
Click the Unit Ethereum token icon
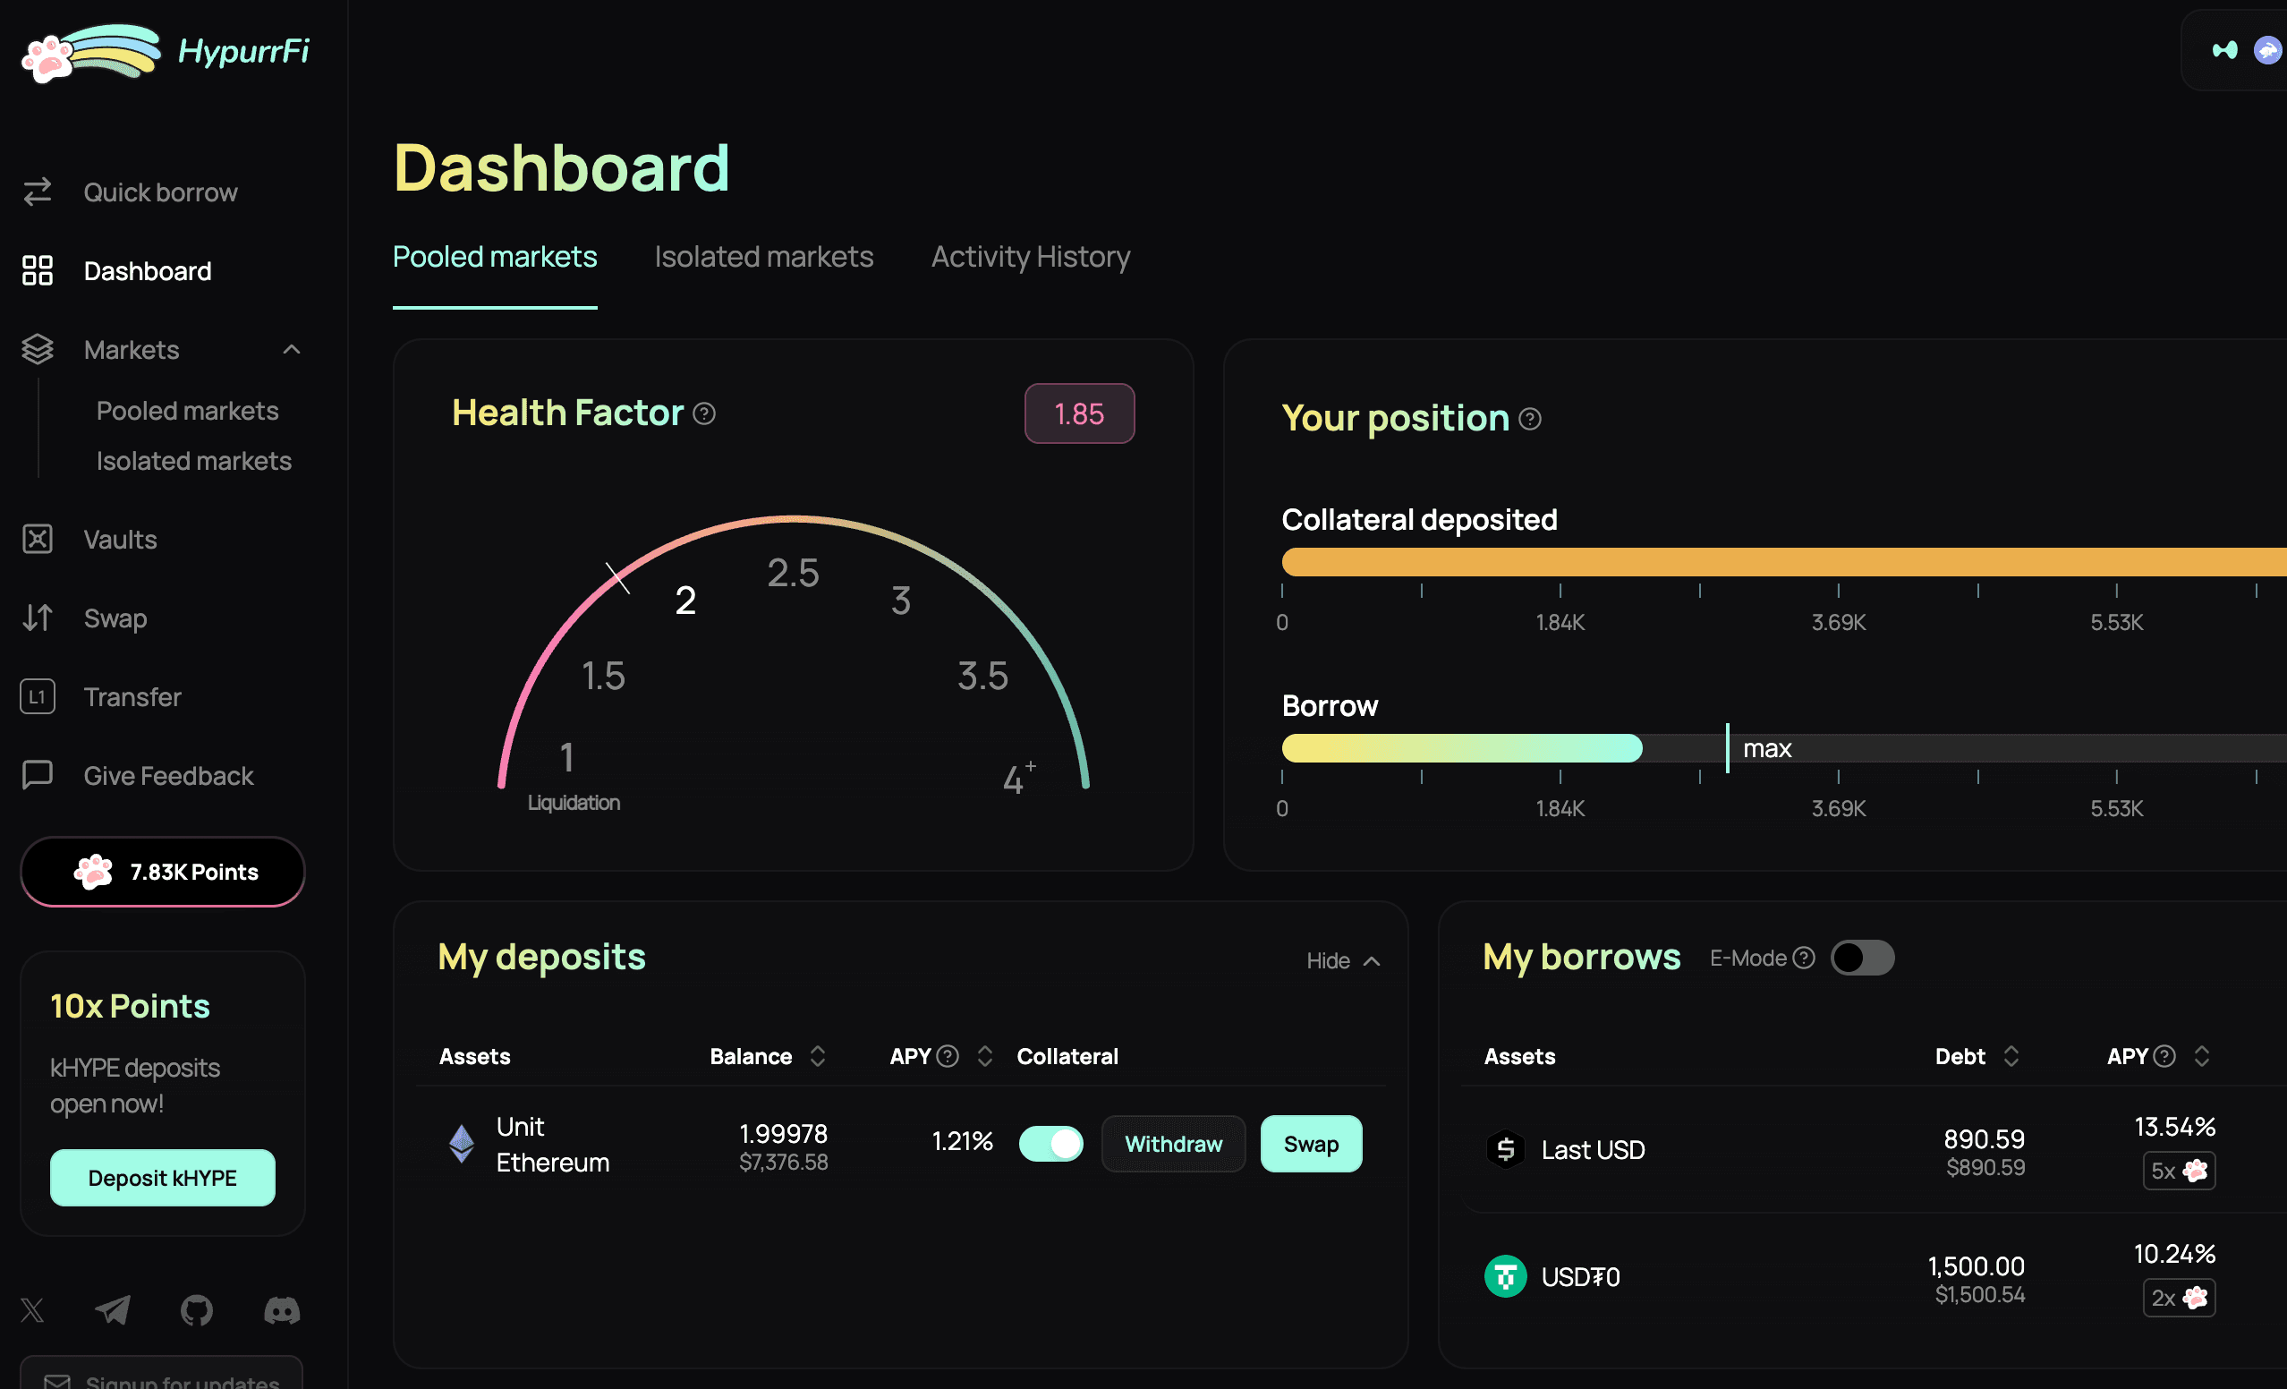tap(462, 1144)
